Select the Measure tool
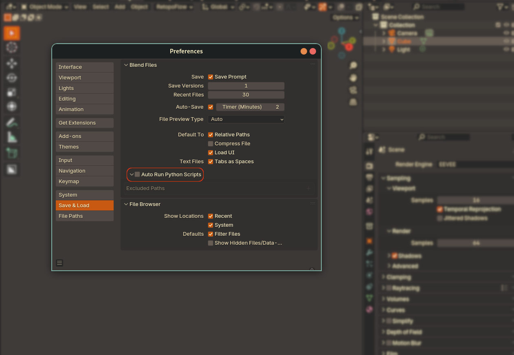Screen dimensions: 514x355 pos(11,137)
